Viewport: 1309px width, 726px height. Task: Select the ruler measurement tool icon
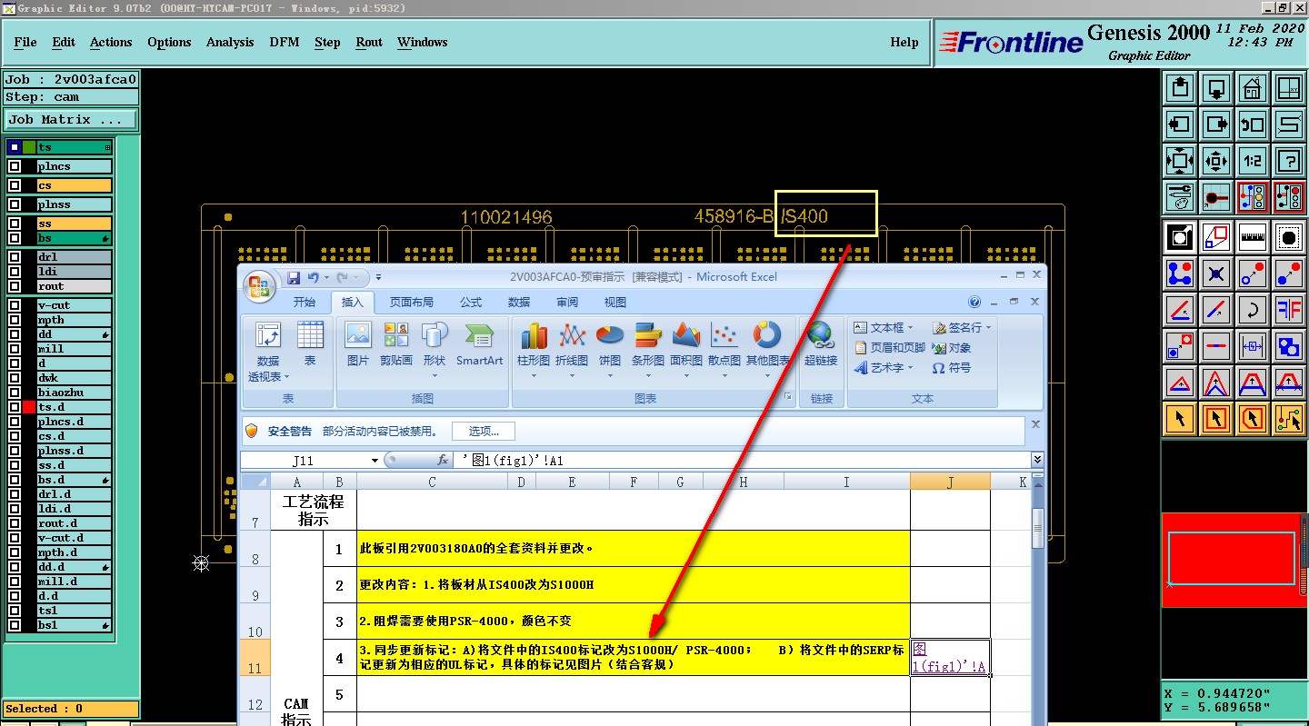click(x=1253, y=237)
